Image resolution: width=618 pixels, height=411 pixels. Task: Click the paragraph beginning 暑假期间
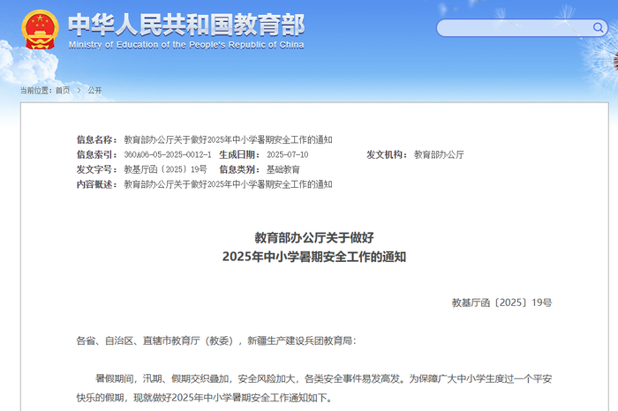(314, 388)
